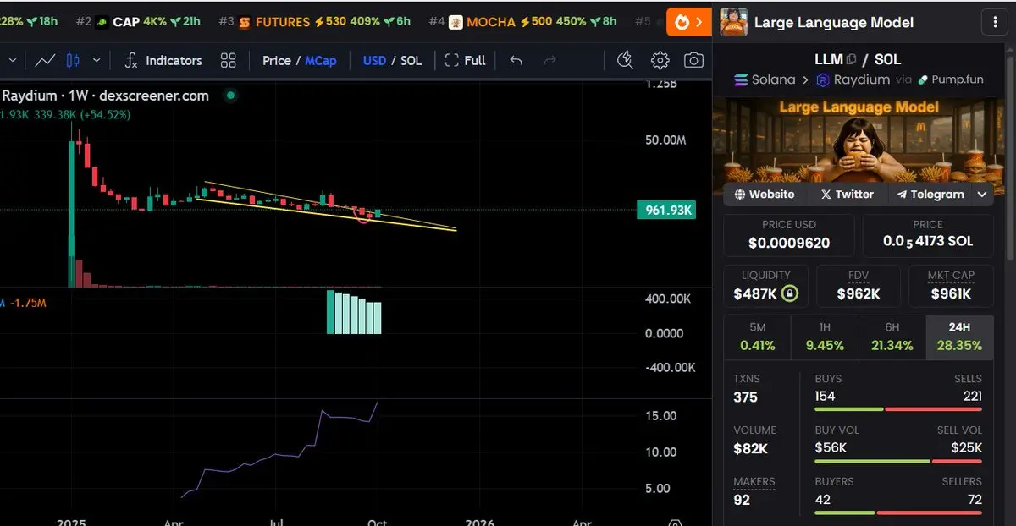The image size is (1016, 526).
Task: Select SOL as chart currency
Action: 411,60
